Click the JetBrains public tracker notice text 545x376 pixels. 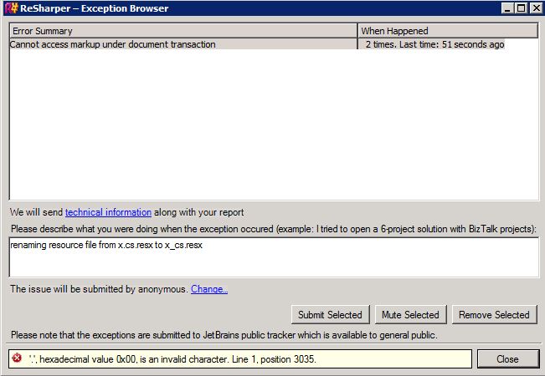click(x=224, y=335)
